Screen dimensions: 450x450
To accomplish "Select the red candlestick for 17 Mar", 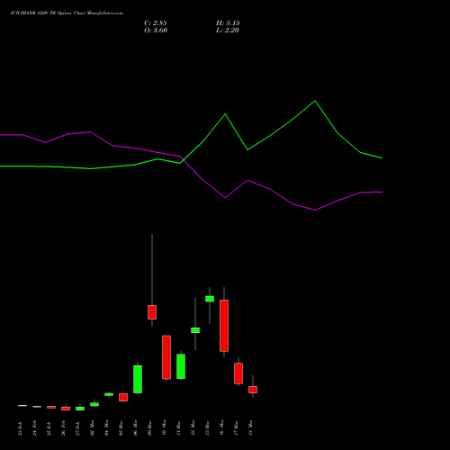I will click(x=238, y=373).
